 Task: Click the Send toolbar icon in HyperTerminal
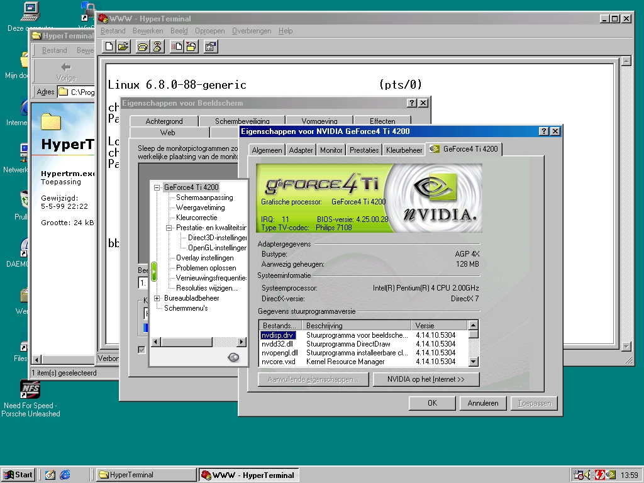click(177, 46)
